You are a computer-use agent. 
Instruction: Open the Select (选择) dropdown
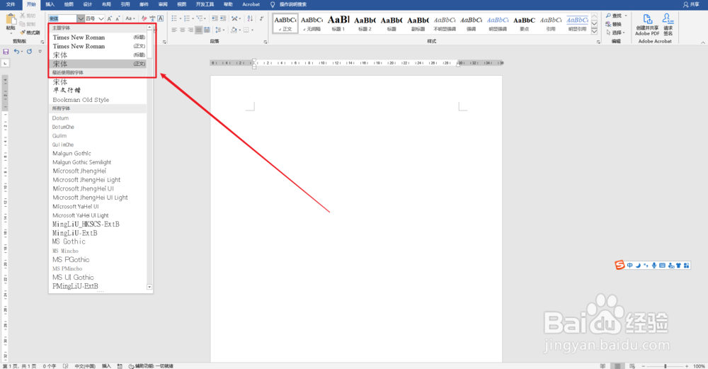[615, 33]
